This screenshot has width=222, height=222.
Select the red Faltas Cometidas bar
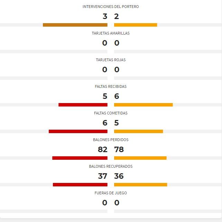(x=78, y=131)
